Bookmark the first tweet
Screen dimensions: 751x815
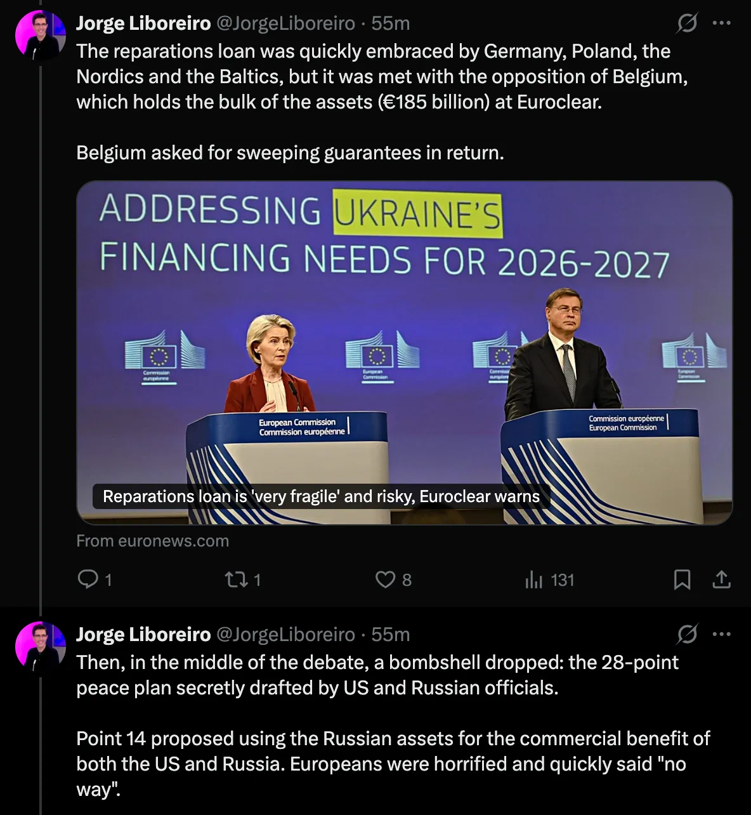[682, 580]
